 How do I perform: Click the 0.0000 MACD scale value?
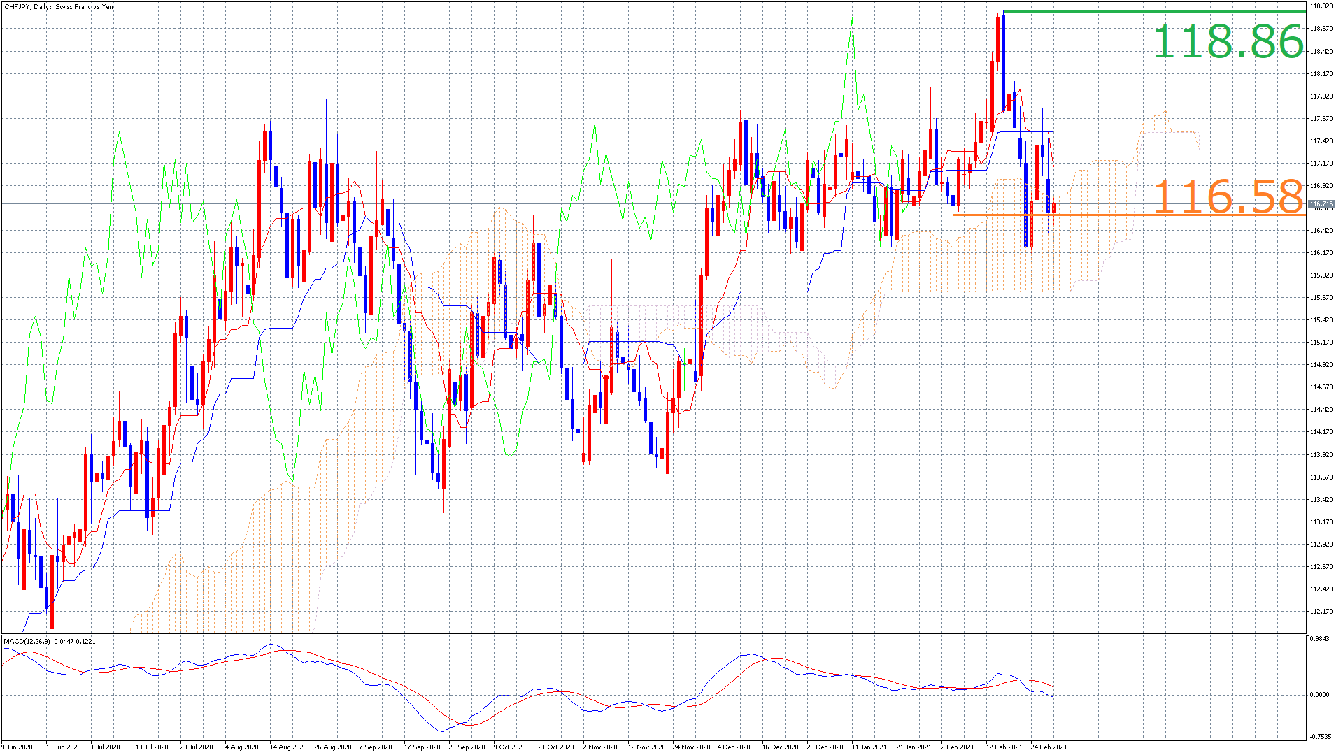coord(1319,695)
